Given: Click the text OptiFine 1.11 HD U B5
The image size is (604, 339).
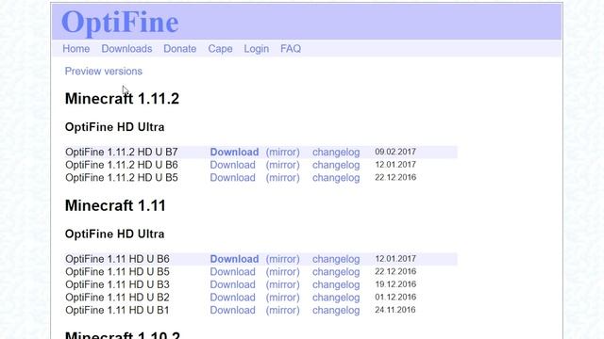Looking at the screenshot, I should tap(117, 272).
